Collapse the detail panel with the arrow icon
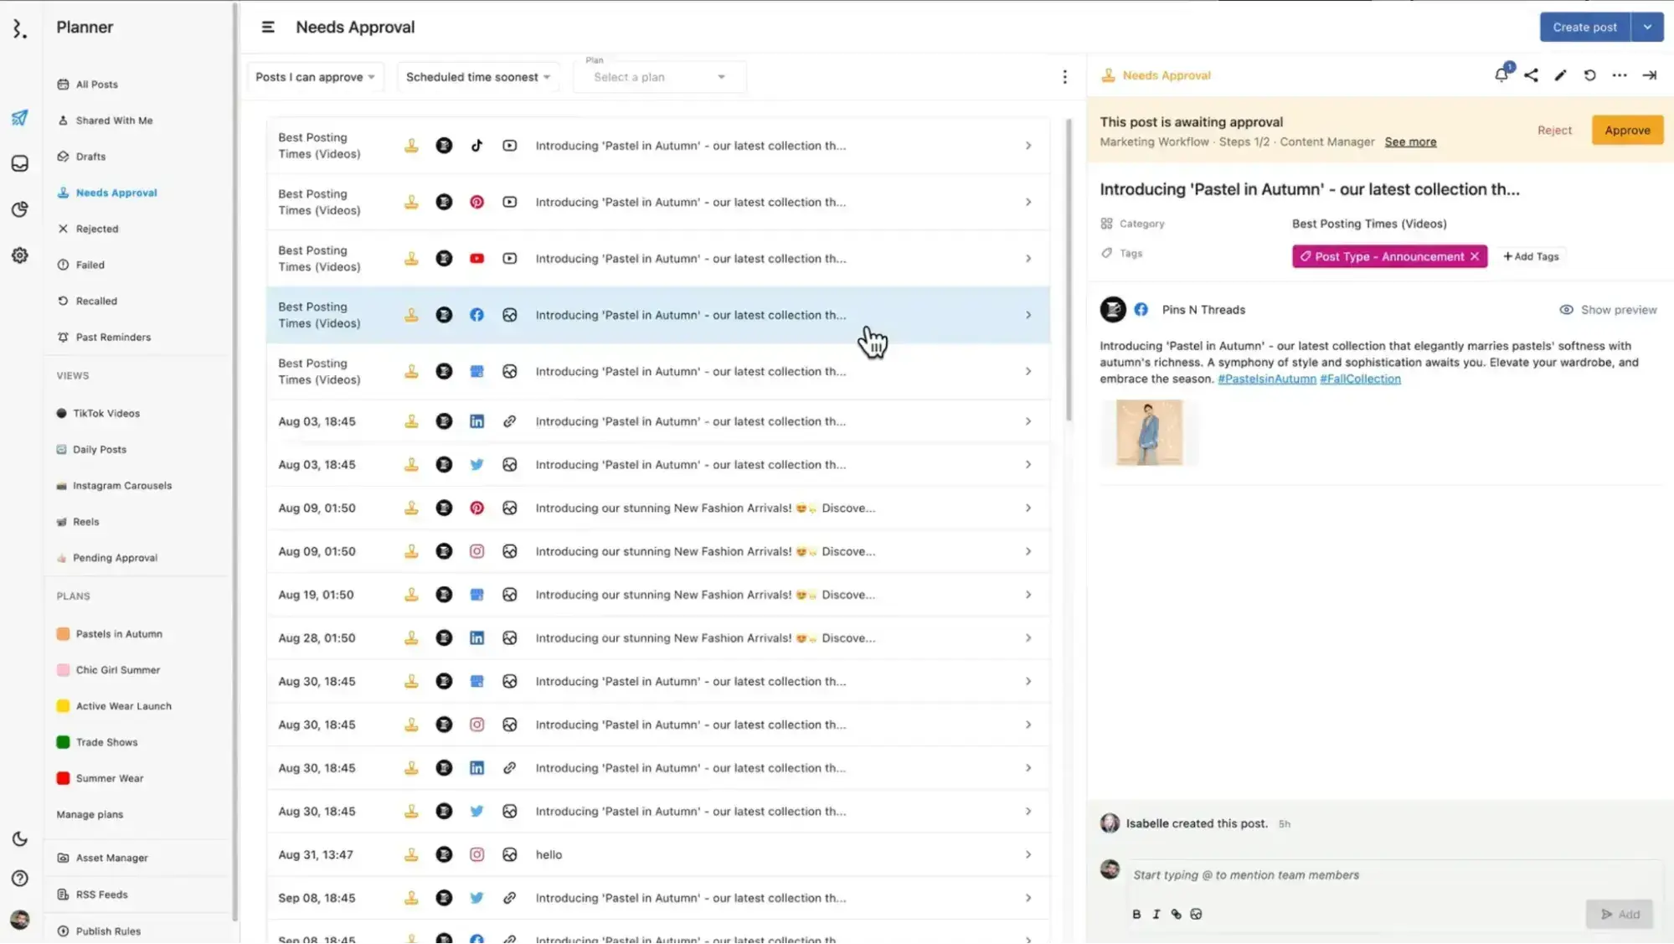Screen dimensions: 1674x944 tap(1648, 75)
